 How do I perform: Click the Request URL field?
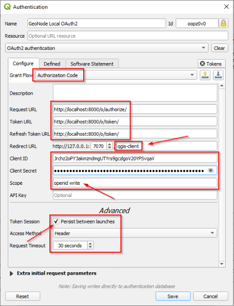tap(135, 109)
